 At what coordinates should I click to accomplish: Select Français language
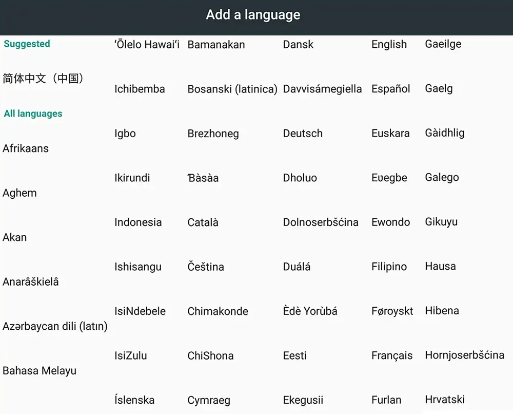point(392,355)
